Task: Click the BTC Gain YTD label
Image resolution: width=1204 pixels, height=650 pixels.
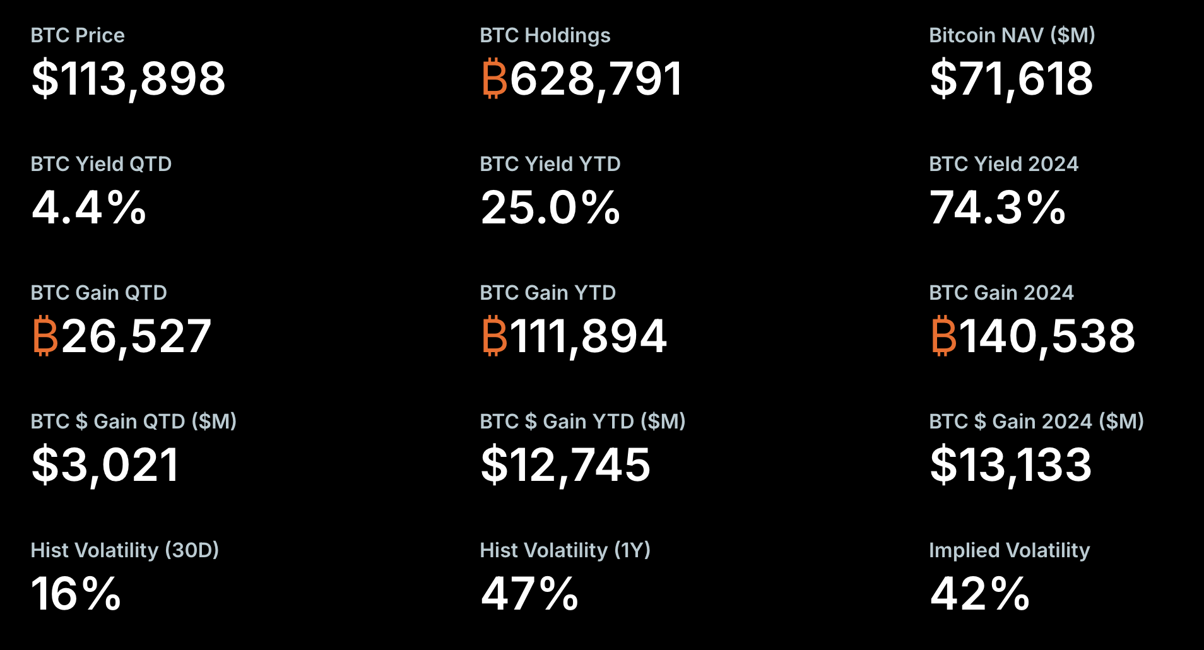Action: tap(548, 293)
